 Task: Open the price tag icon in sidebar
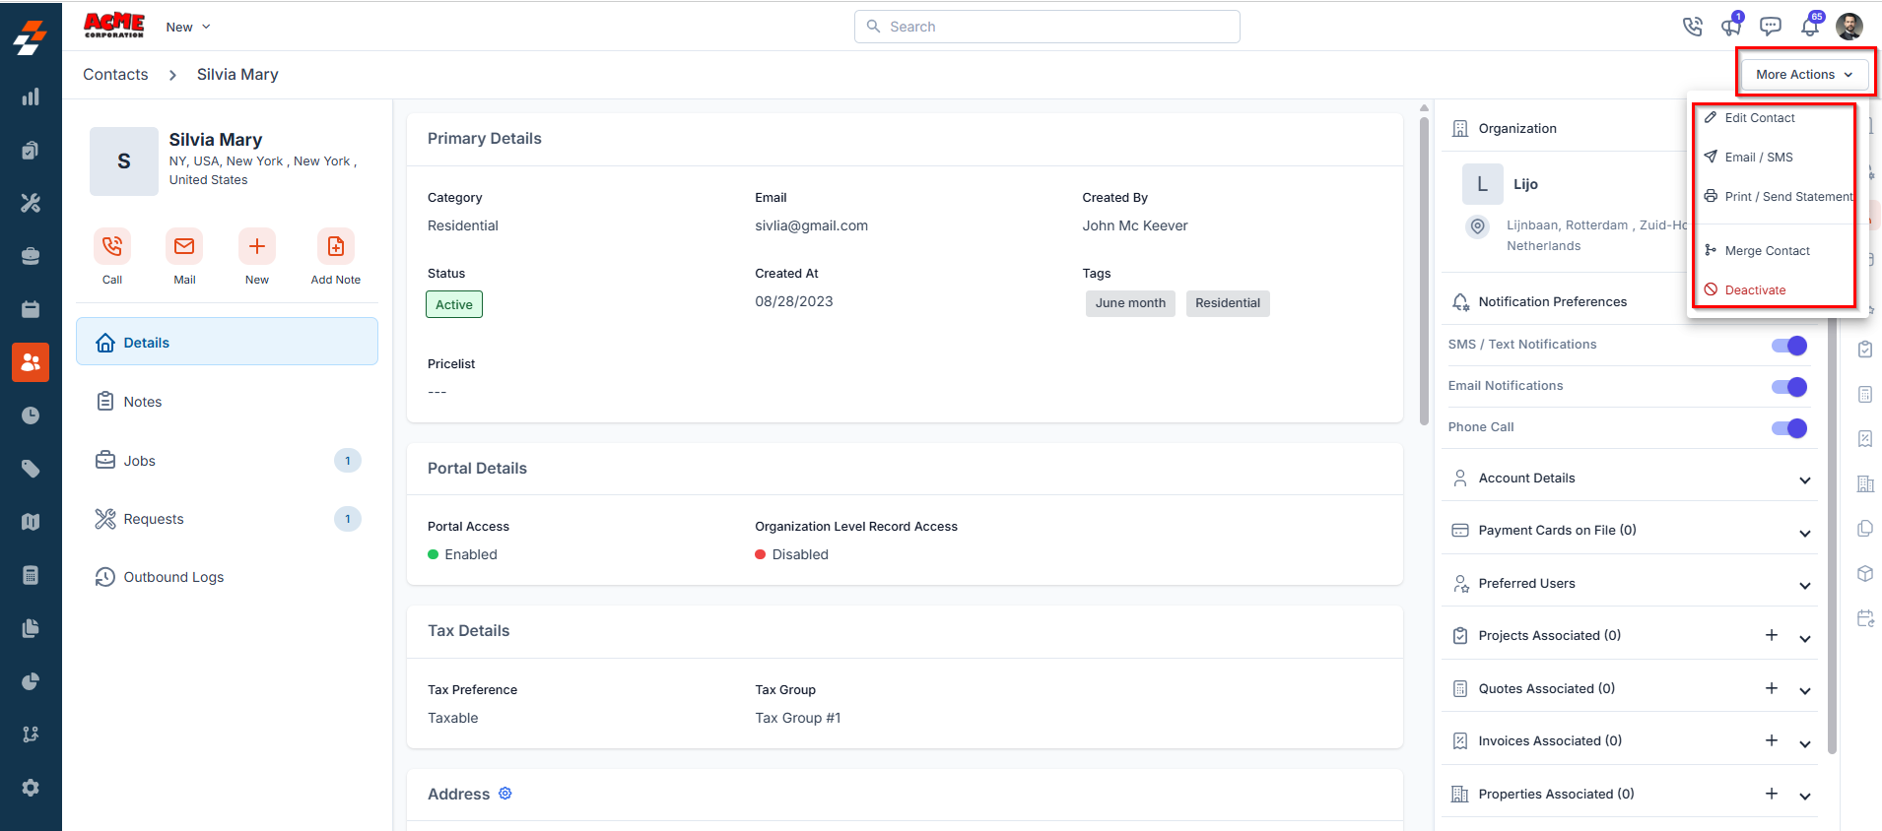[31, 469]
